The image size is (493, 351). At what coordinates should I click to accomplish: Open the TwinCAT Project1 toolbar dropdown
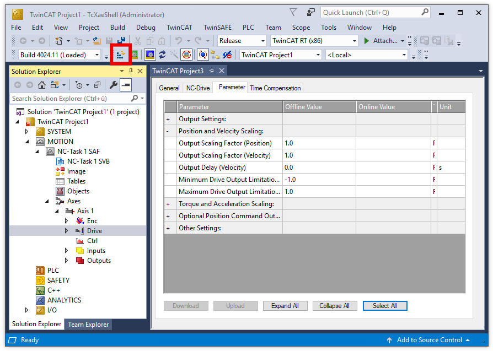(318, 55)
